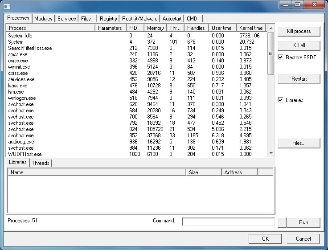Image resolution: width=328 pixels, height=250 pixels.
Task: Click the application icon in title bar
Action: 7,5
